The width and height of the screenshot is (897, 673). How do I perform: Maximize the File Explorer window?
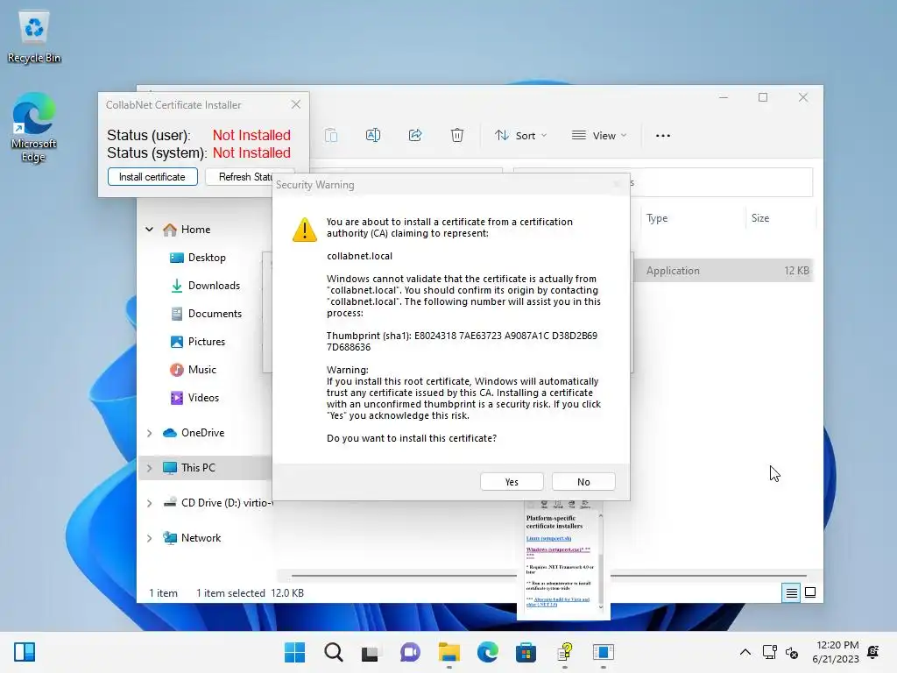tap(763, 97)
